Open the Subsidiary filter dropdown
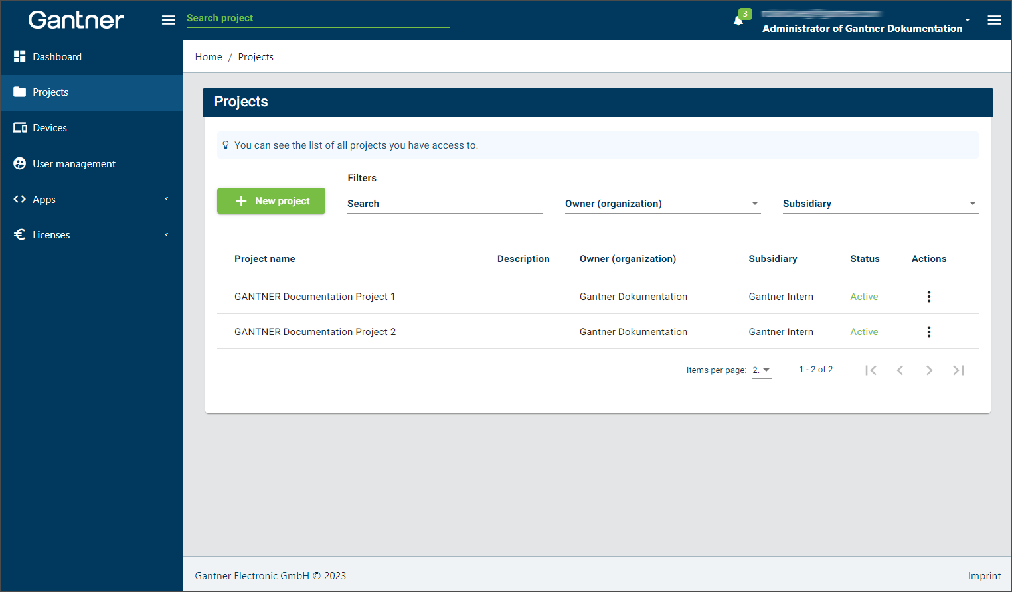1012x592 pixels. coord(880,204)
